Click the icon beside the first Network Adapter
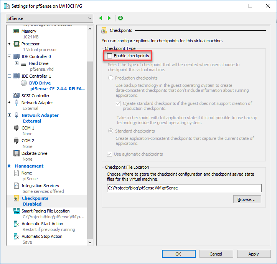Image resolution: width=277 pixels, height=264 pixels. [x=16, y=103]
